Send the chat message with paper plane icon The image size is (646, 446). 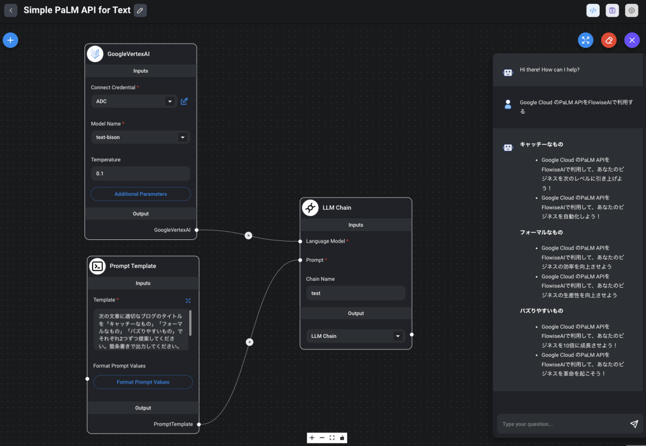[634, 424]
